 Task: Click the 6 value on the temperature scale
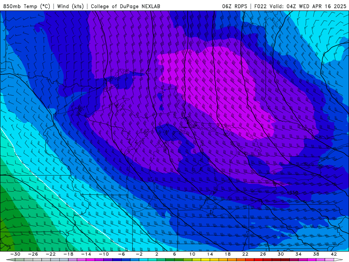(x=174, y=254)
